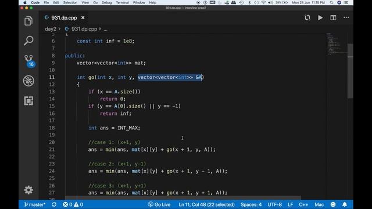Open the Apple menu
The height and width of the screenshot is (209, 372).
point(25,2)
